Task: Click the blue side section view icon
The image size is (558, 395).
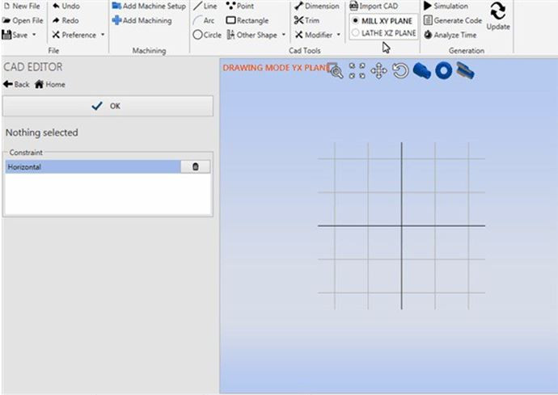Action: click(x=464, y=71)
